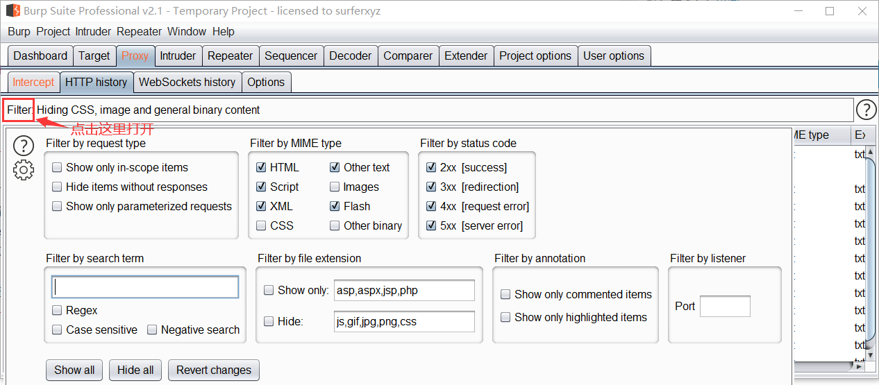This screenshot has width=879, height=385.
Task: Click the listener Port input field
Action: pos(725,306)
